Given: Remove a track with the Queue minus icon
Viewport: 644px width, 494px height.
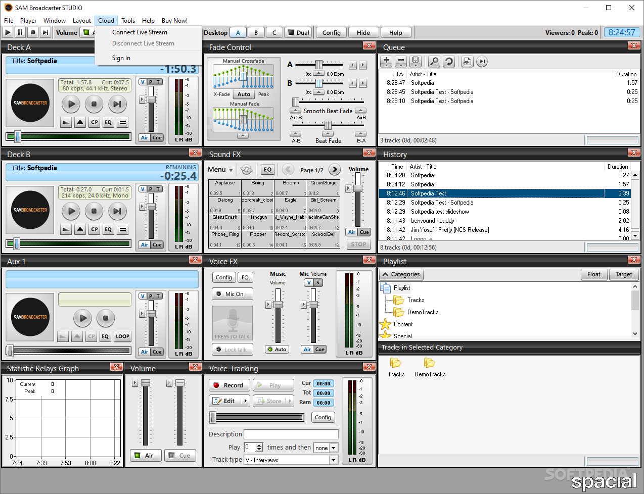Looking at the screenshot, I should point(401,61).
